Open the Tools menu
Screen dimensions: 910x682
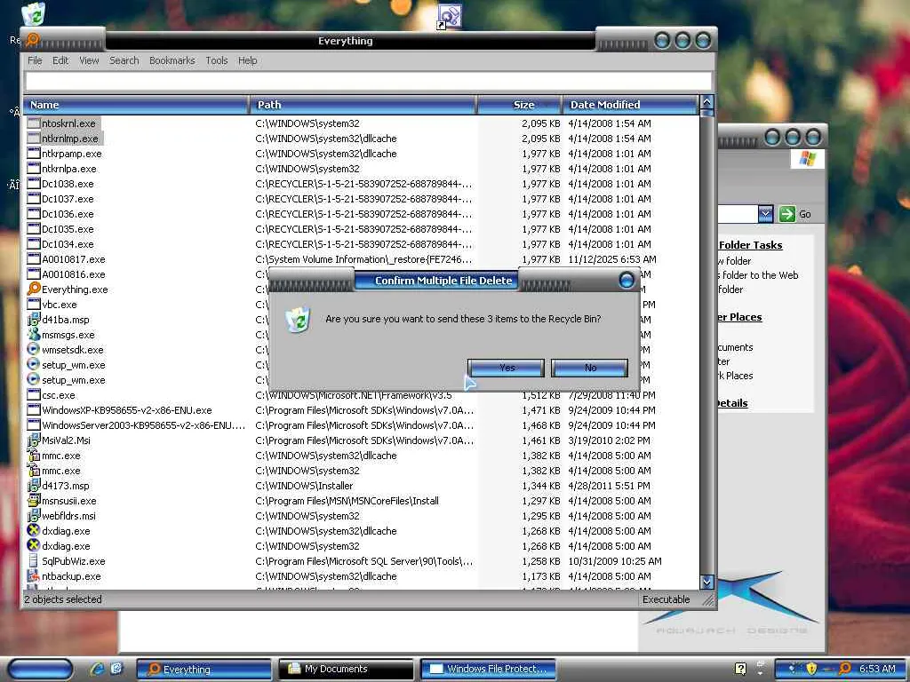(217, 60)
